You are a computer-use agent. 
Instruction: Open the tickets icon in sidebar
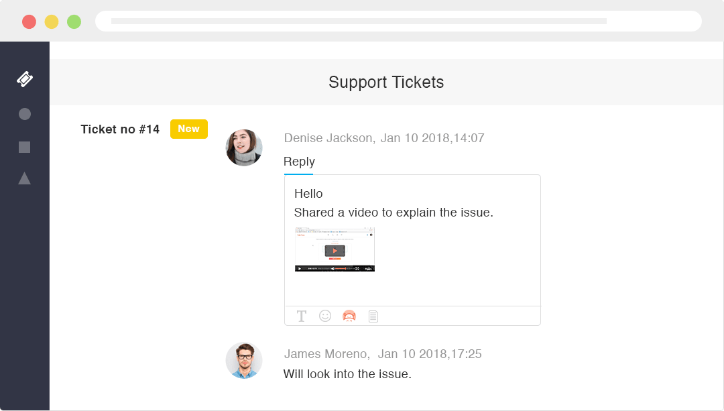coord(25,79)
